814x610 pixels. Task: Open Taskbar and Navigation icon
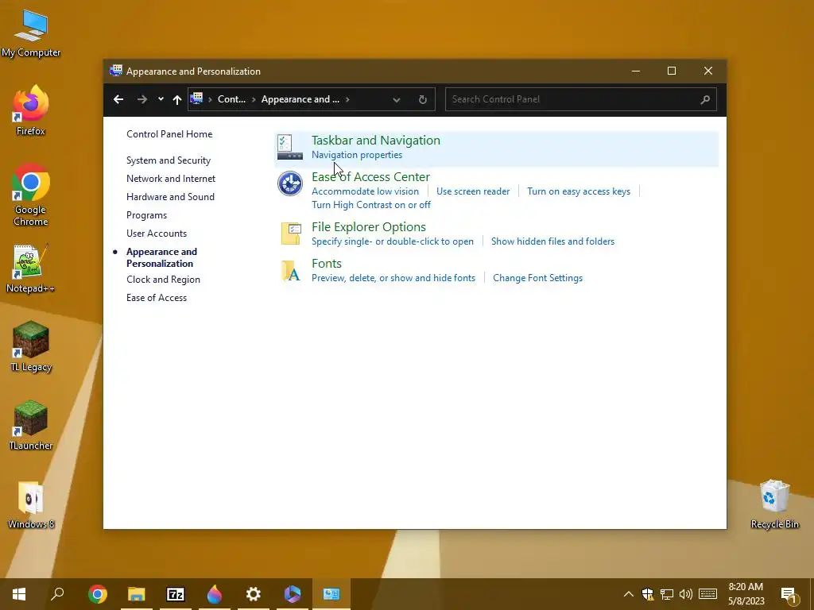coord(289,147)
